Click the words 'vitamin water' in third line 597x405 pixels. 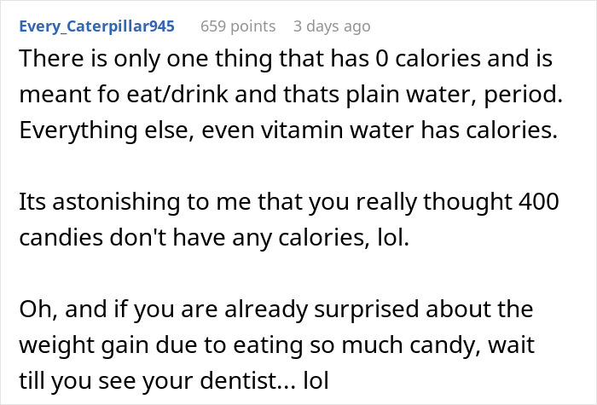pos(338,130)
